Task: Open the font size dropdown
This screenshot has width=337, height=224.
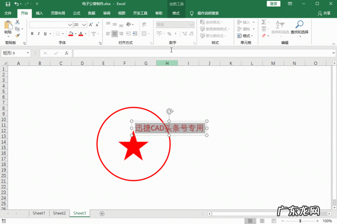Action: 83,25
